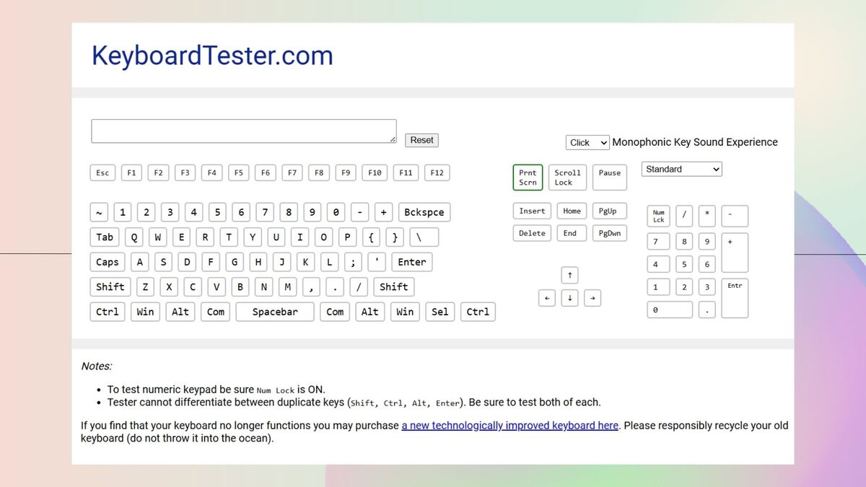
Task: Click the Reset button
Action: coord(421,140)
